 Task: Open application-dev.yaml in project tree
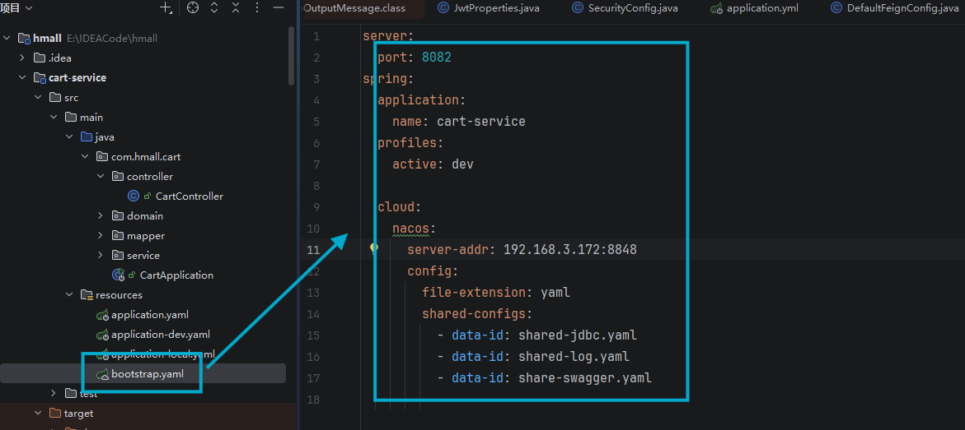point(161,334)
